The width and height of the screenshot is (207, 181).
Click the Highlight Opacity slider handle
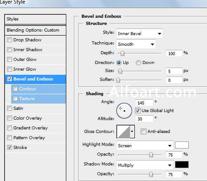pos(151,155)
